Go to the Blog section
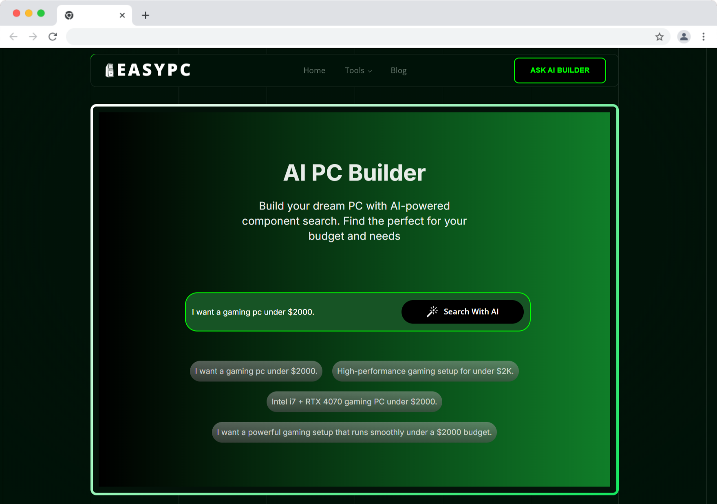Viewport: 717px width, 504px height. [x=398, y=70]
